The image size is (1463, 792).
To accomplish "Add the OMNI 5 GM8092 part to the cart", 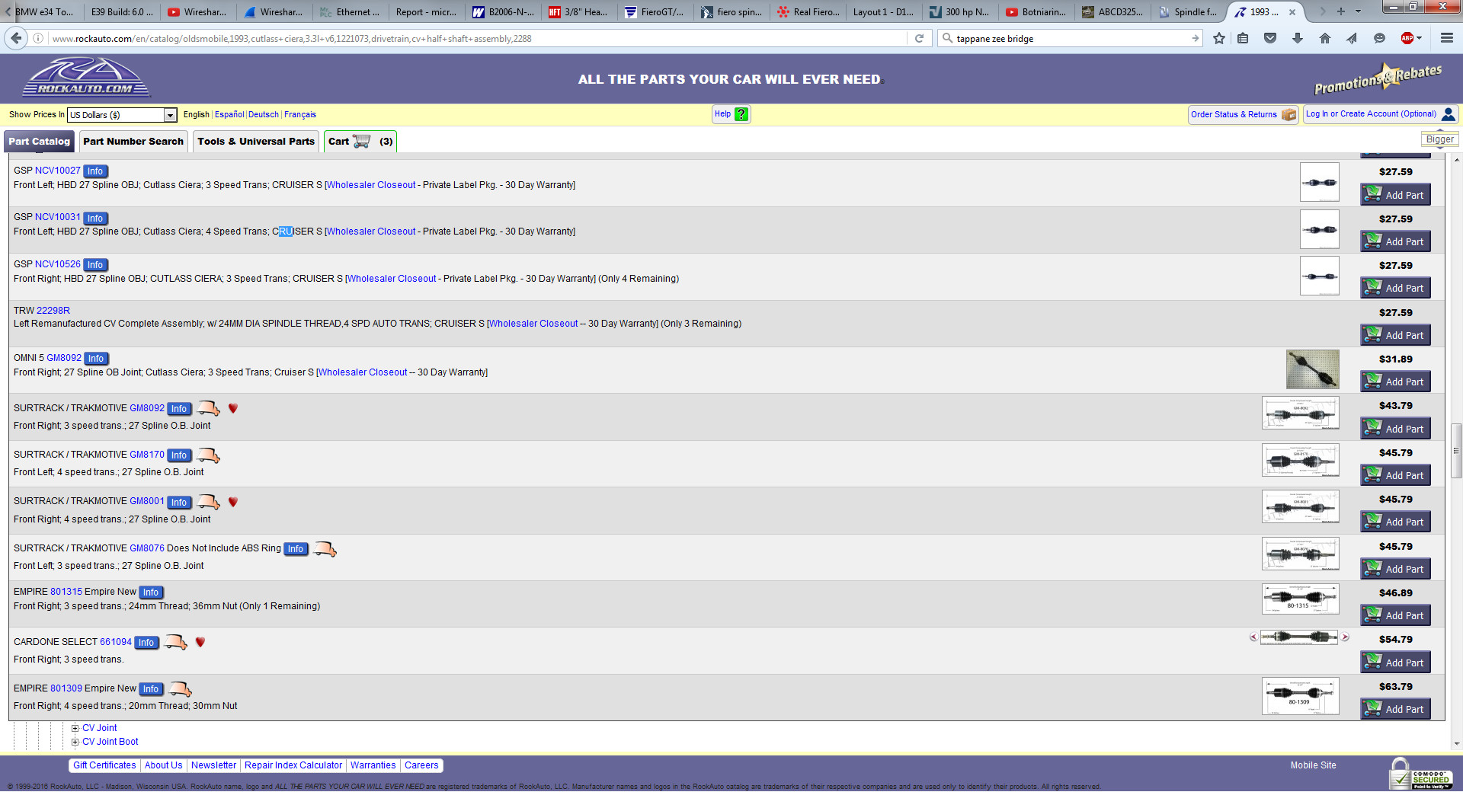I will coord(1395,382).
